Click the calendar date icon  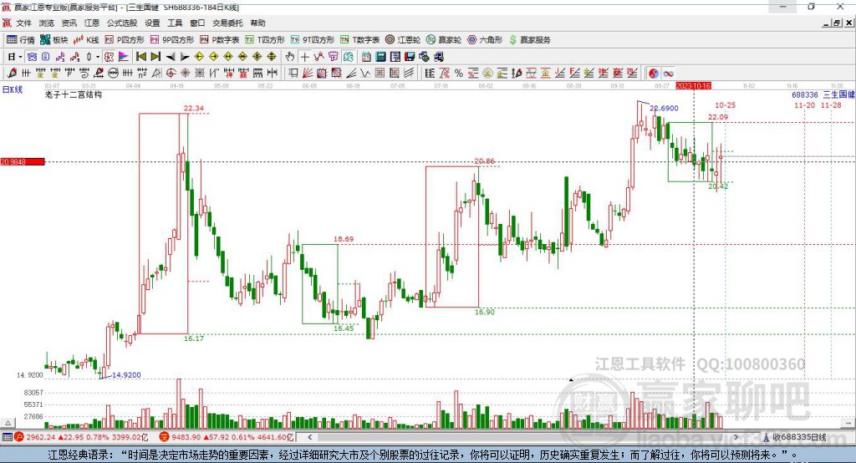click(366, 57)
